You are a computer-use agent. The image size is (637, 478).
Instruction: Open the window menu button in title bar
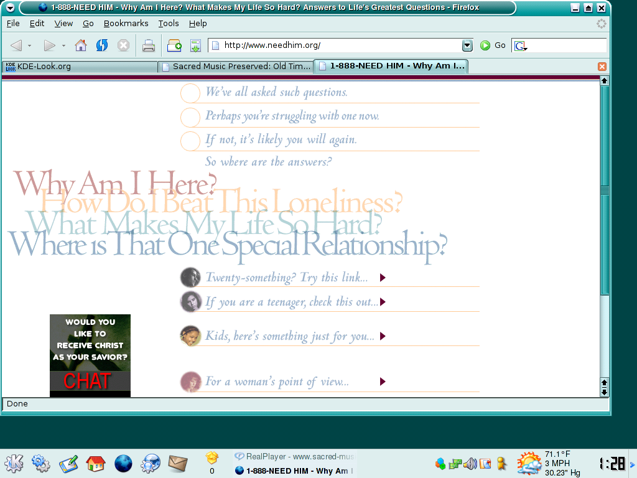coord(10,7)
